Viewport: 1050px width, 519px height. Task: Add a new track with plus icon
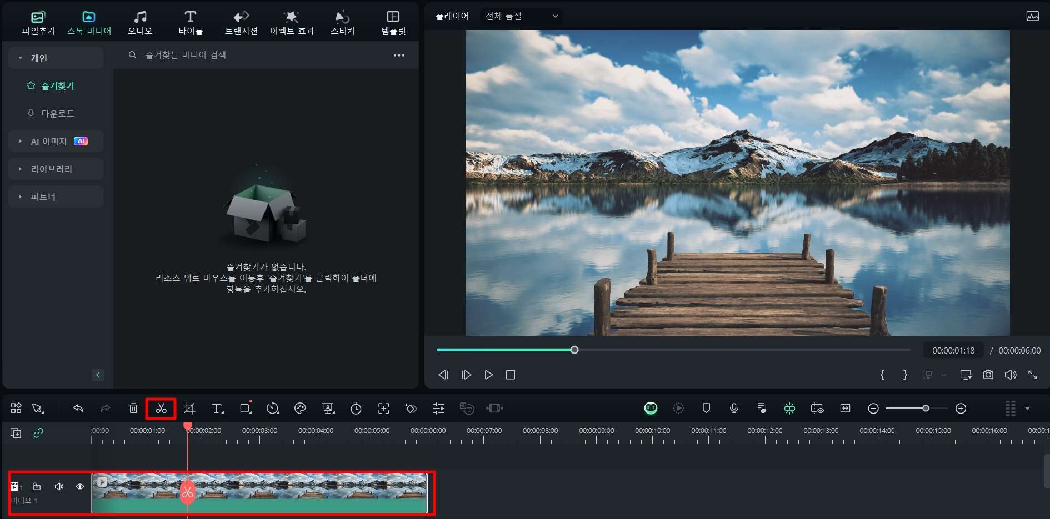16,433
